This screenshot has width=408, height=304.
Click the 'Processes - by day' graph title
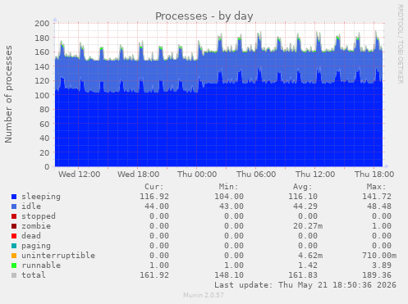tap(204, 16)
